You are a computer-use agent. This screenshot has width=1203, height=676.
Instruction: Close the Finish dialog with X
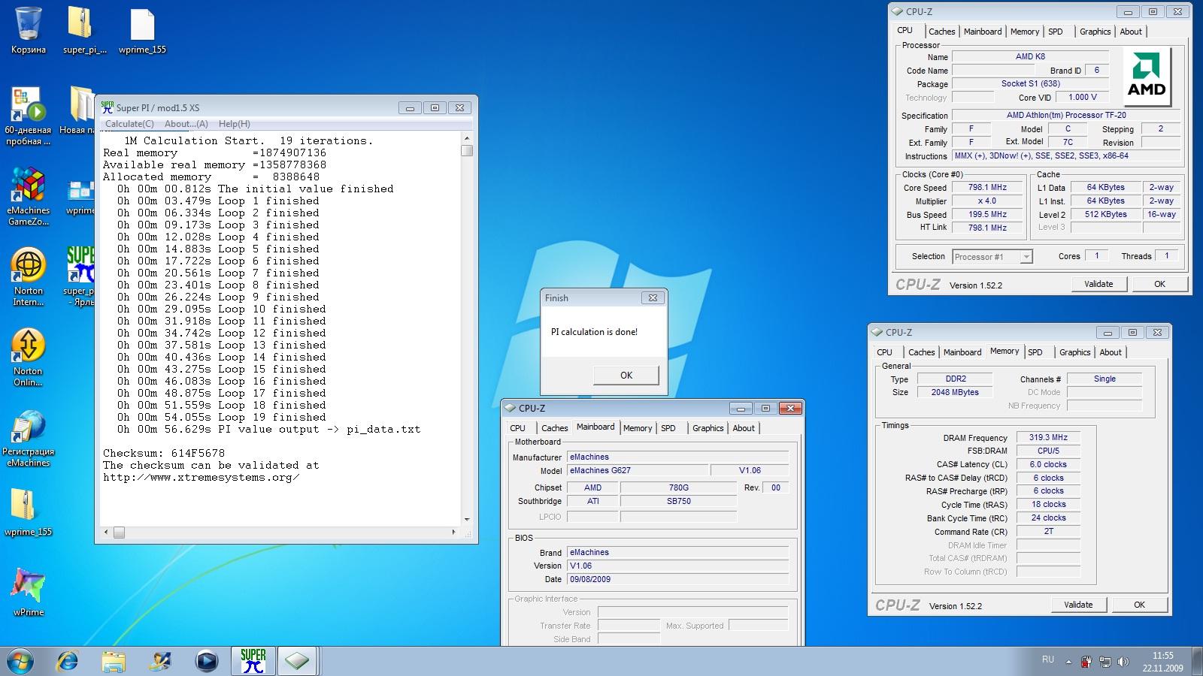tap(653, 297)
